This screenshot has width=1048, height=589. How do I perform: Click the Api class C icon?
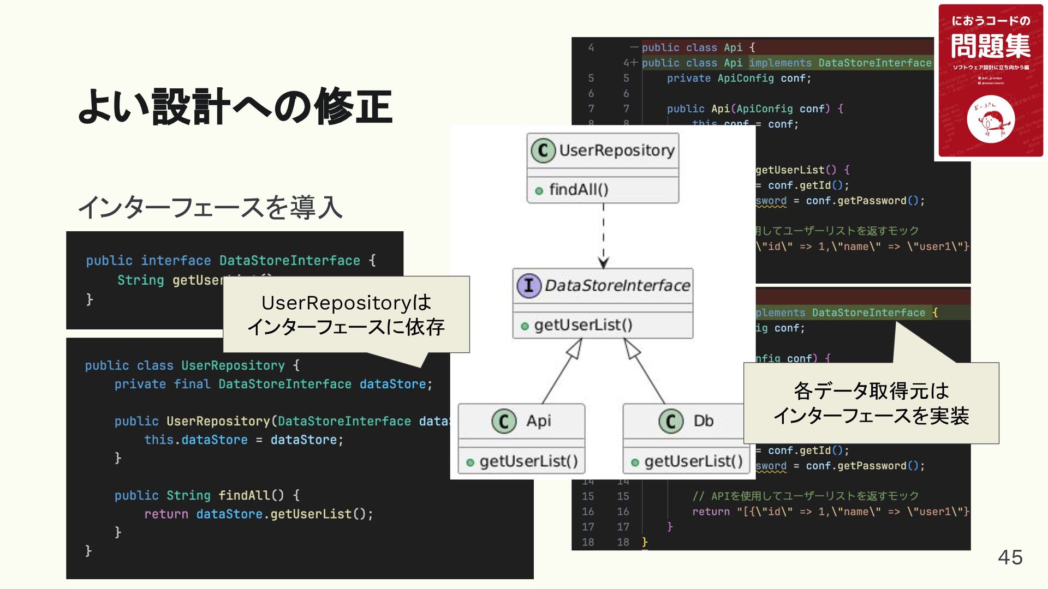click(503, 421)
